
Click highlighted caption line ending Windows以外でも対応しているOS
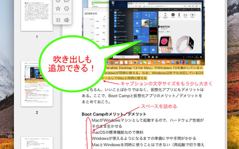coord(153,73)
